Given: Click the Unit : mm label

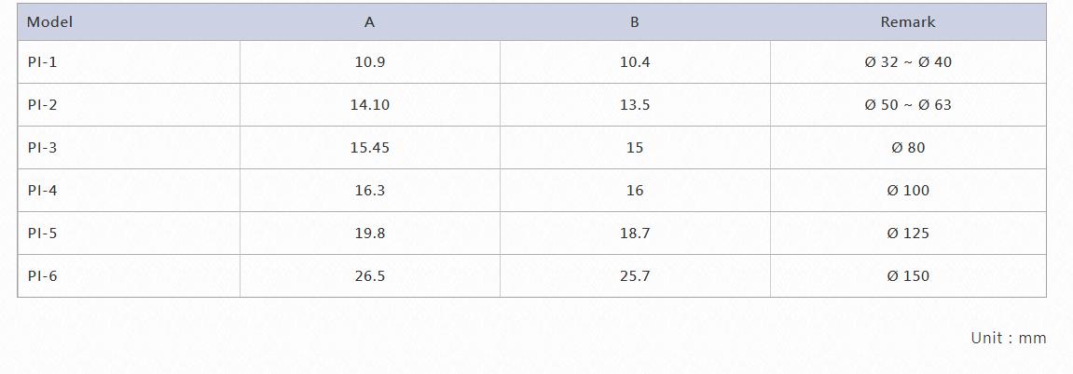Looking at the screenshot, I should point(1009,338).
